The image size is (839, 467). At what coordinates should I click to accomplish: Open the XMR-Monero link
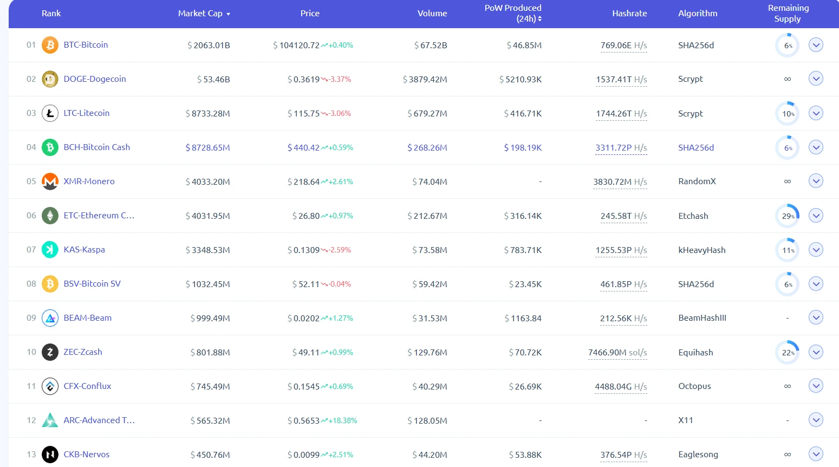tap(89, 181)
